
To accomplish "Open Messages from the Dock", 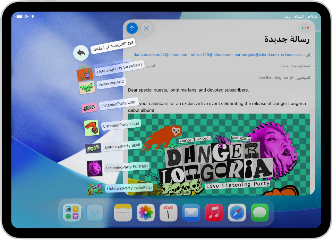I will (259, 212).
